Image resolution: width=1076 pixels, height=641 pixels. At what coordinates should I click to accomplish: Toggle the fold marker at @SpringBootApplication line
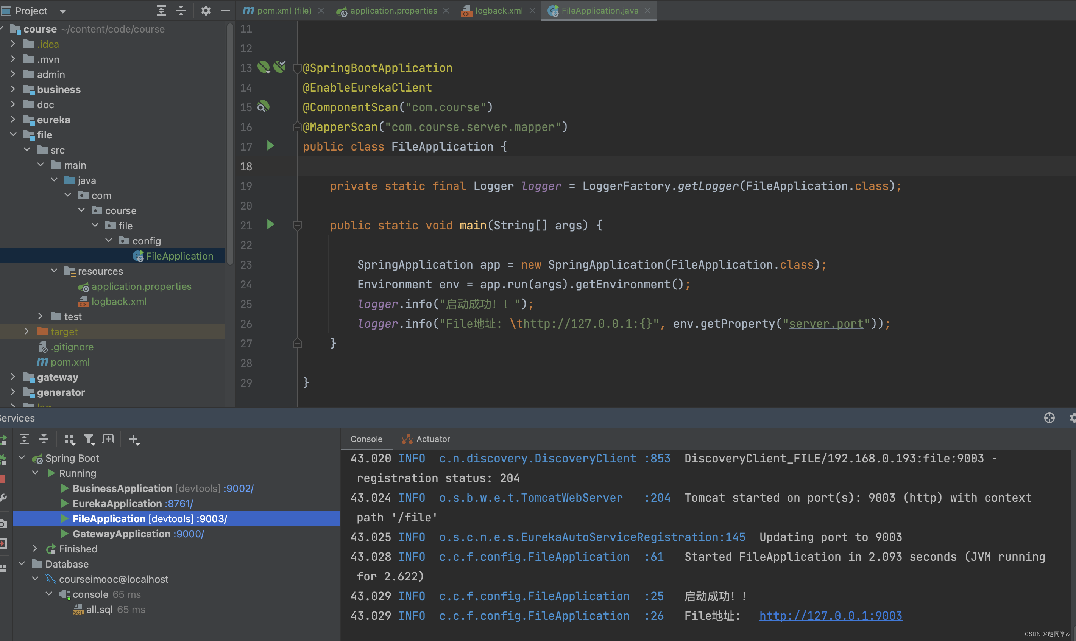[297, 68]
